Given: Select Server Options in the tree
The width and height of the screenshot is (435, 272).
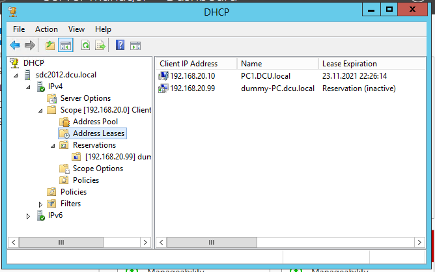Looking at the screenshot, I should click(x=85, y=98).
